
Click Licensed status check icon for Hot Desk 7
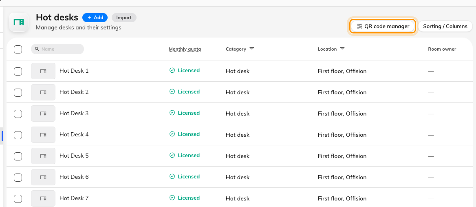(x=172, y=198)
